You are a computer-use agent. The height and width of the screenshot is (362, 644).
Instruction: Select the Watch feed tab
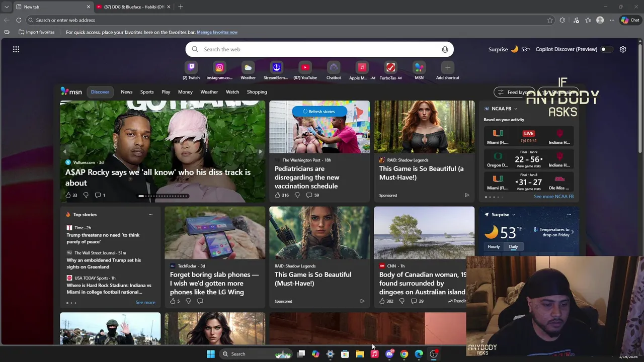pyautogui.click(x=232, y=92)
